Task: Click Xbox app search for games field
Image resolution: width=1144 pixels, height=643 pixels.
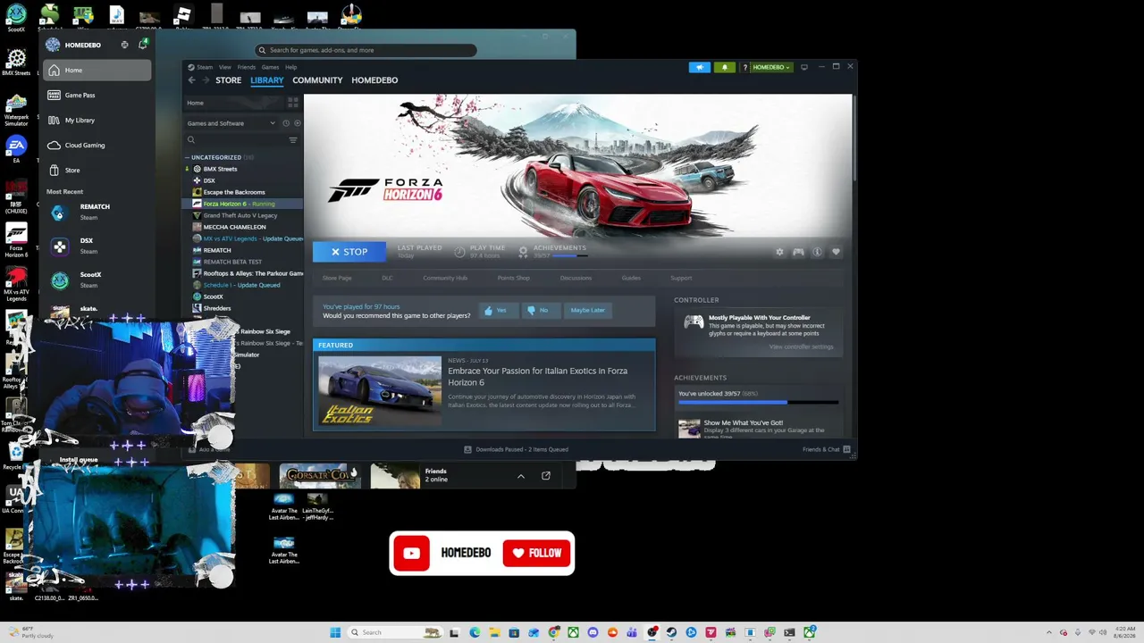Action: coord(365,50)
